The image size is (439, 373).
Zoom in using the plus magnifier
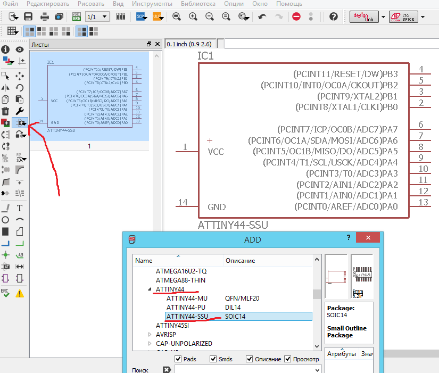point(193,17)
